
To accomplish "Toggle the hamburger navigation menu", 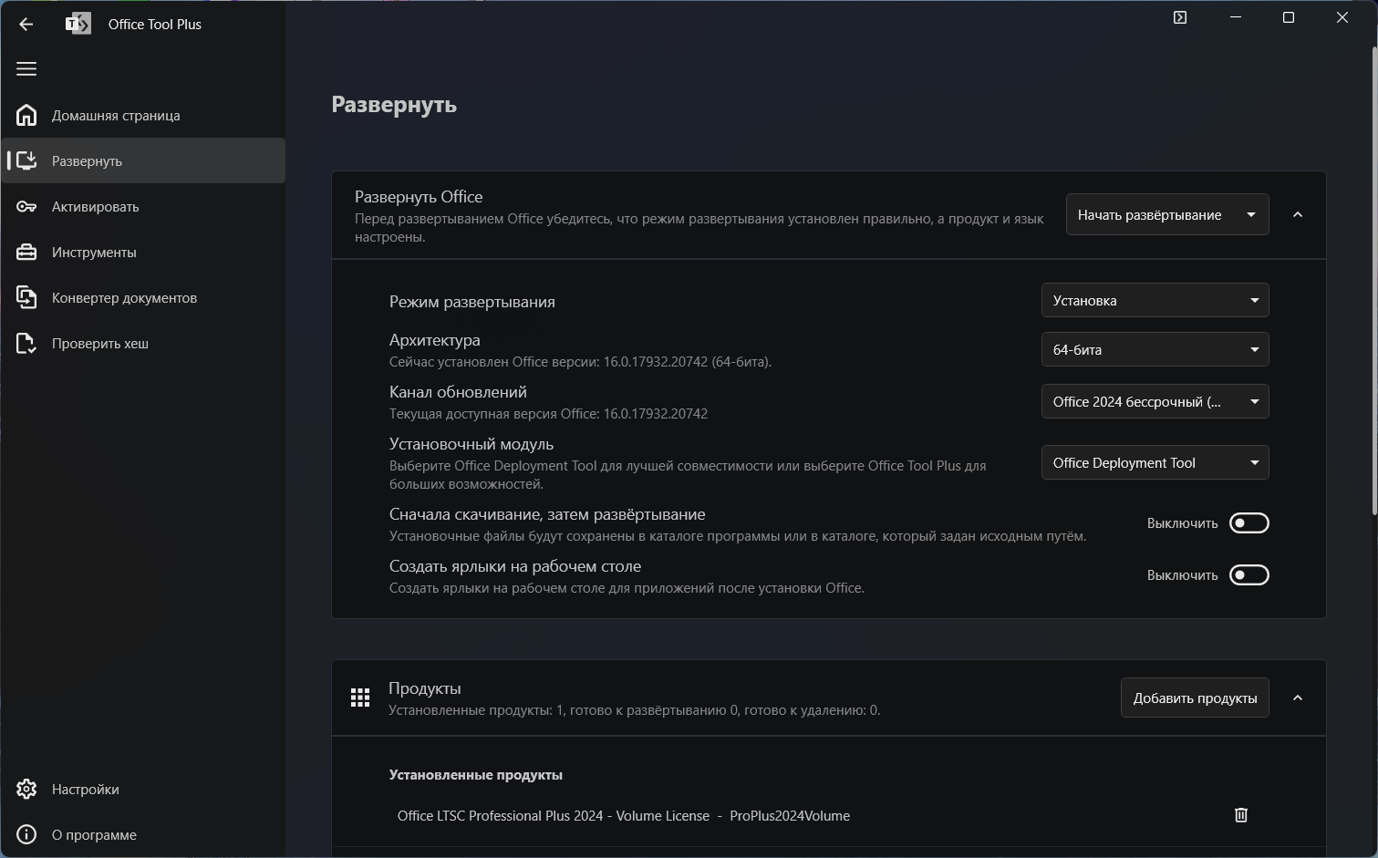I will [x=26, y=69].
